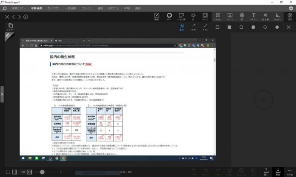Open the 編集 (Edit) tool panel
Screen dimensions: 296x177
click(x=157, y=17)
